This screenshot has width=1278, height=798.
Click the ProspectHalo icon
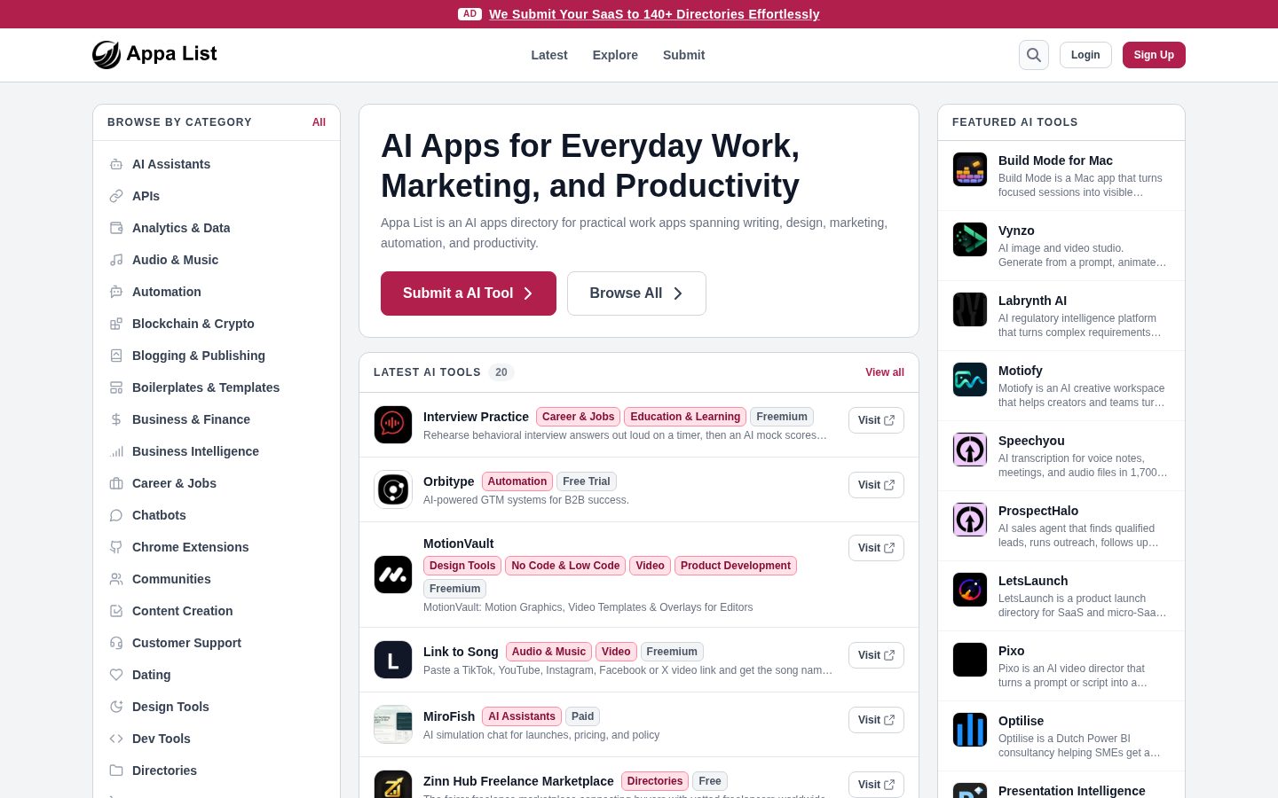coord(970,520)
